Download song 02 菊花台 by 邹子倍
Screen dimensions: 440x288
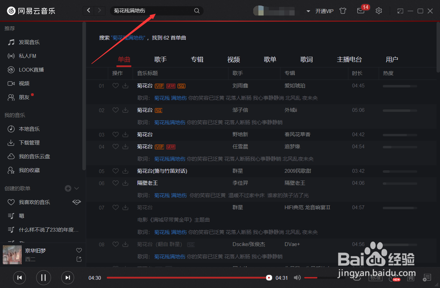(125, 110)
